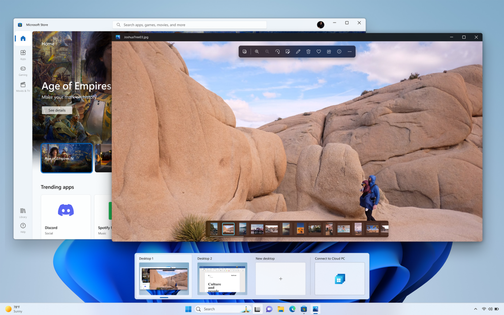Draw on the photo with Markup
Viewport: 504px width, 315px height.
(298, 51)
